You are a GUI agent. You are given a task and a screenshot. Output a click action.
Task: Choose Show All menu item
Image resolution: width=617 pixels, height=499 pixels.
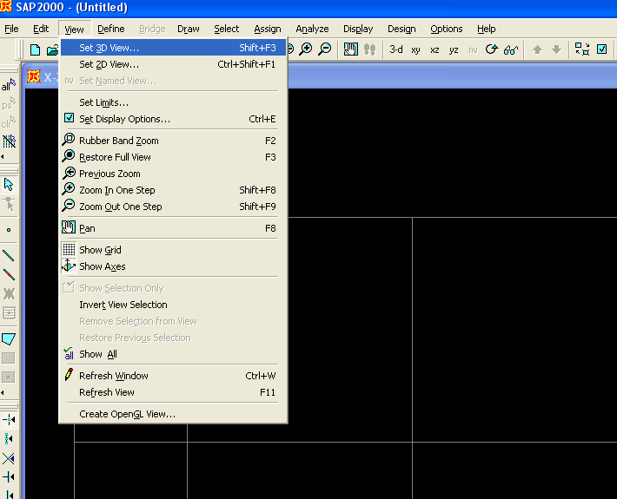173,354
